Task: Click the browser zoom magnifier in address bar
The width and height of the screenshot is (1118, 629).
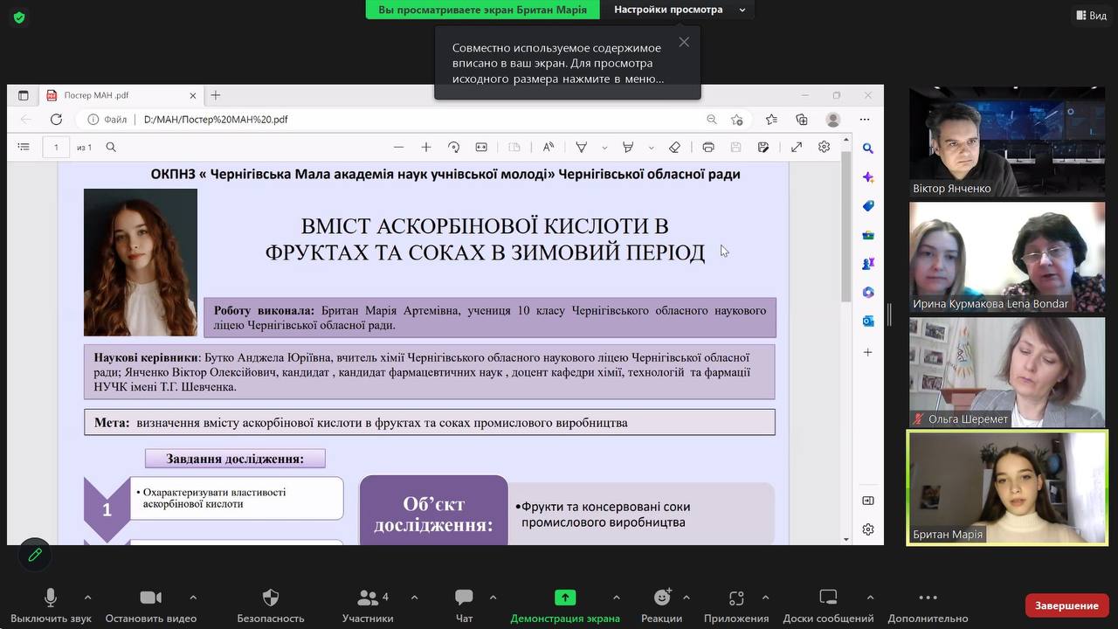Action: click(712, 120)
